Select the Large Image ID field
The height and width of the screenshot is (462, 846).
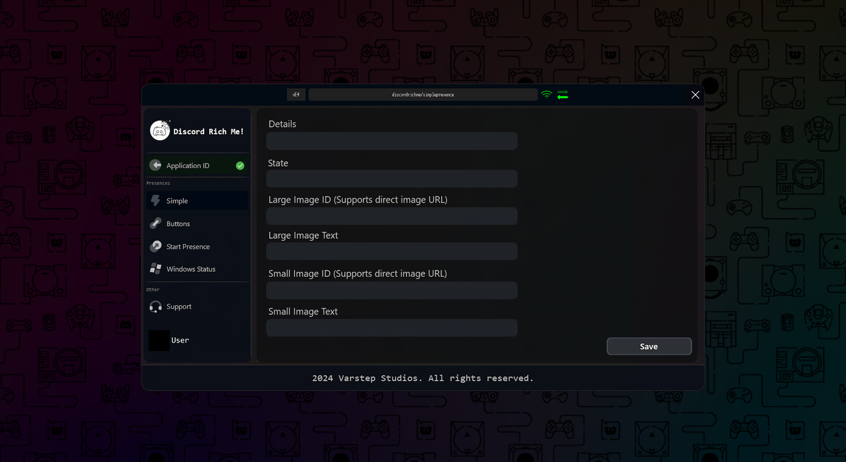391,216
